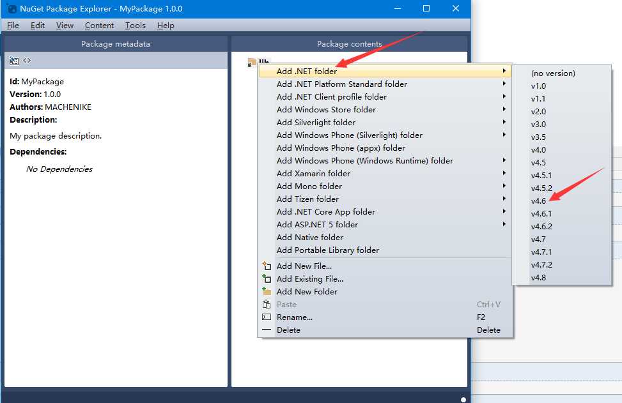Expand Add Xamarin folder submenu
This screenshot has height=403, width=622.
(x=385, y=173)
